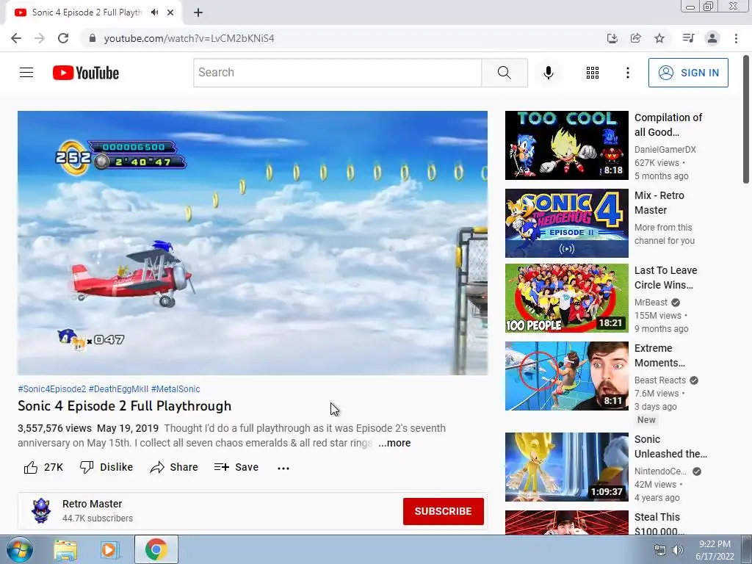The width and height of the screenshot is (752, 564).
Task: Subscribe to Retro Master channel
Action: [x=443, y=511]
